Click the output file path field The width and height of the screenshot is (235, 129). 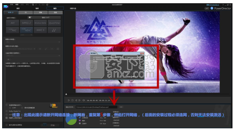pos(96,107)
